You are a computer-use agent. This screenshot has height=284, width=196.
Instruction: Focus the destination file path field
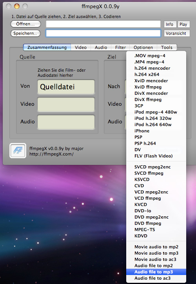click(103, 33)
